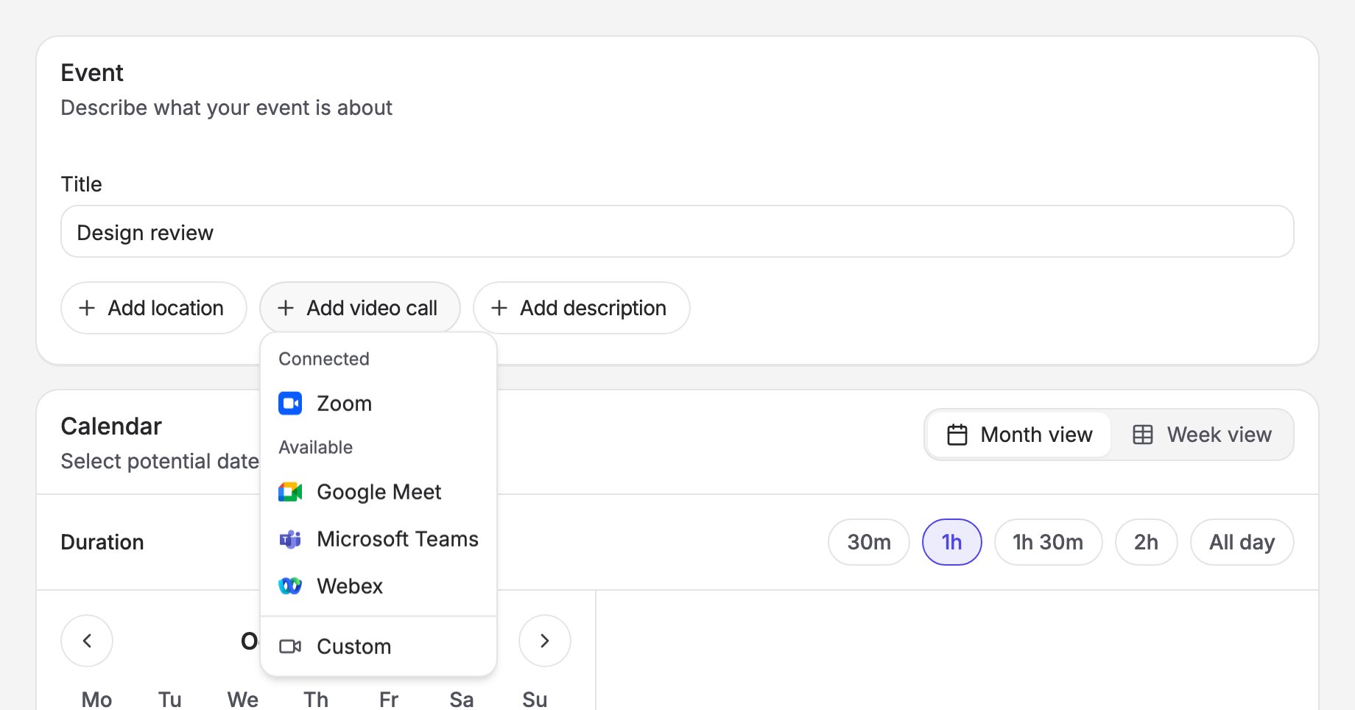Image resolution: width=1355 pixels, height=710 pixels.
Task: Focus the Title input field
Action: 677,231
